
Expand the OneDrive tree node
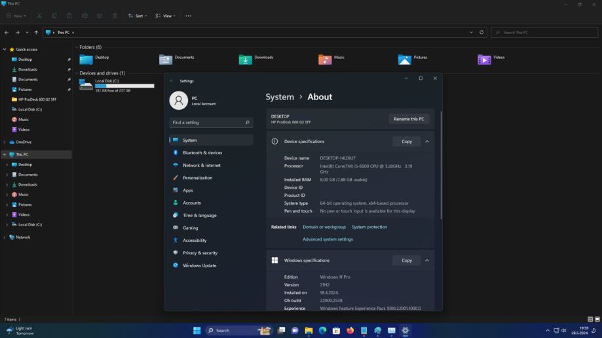[x=5, y=142]
